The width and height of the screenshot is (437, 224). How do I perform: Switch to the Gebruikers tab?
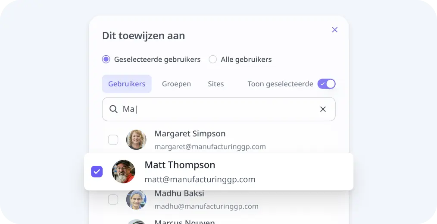pos(127,84)
